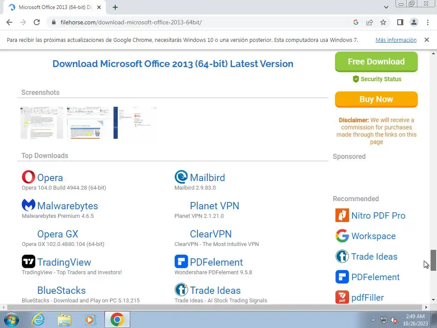Image resolution: width=437 pixels, height=328 pixels.
Task: Click the Buy Now button
Action: (x=376, y=99)
